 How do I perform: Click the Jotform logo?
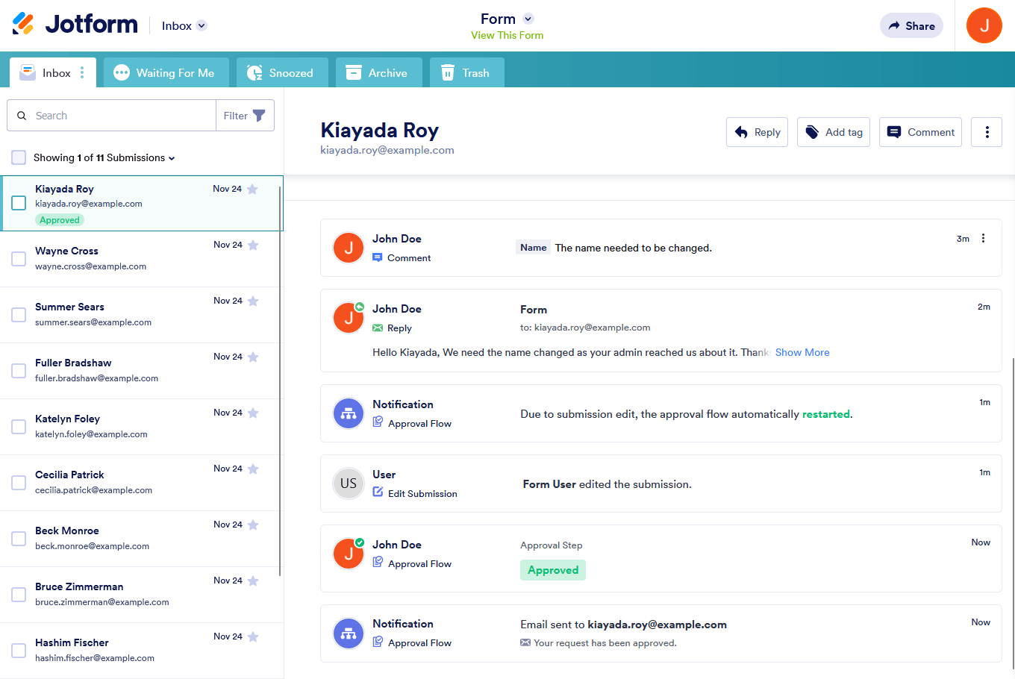75,25
